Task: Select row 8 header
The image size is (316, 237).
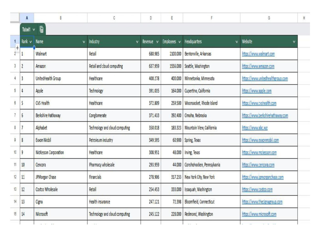Action: (15, 128)
